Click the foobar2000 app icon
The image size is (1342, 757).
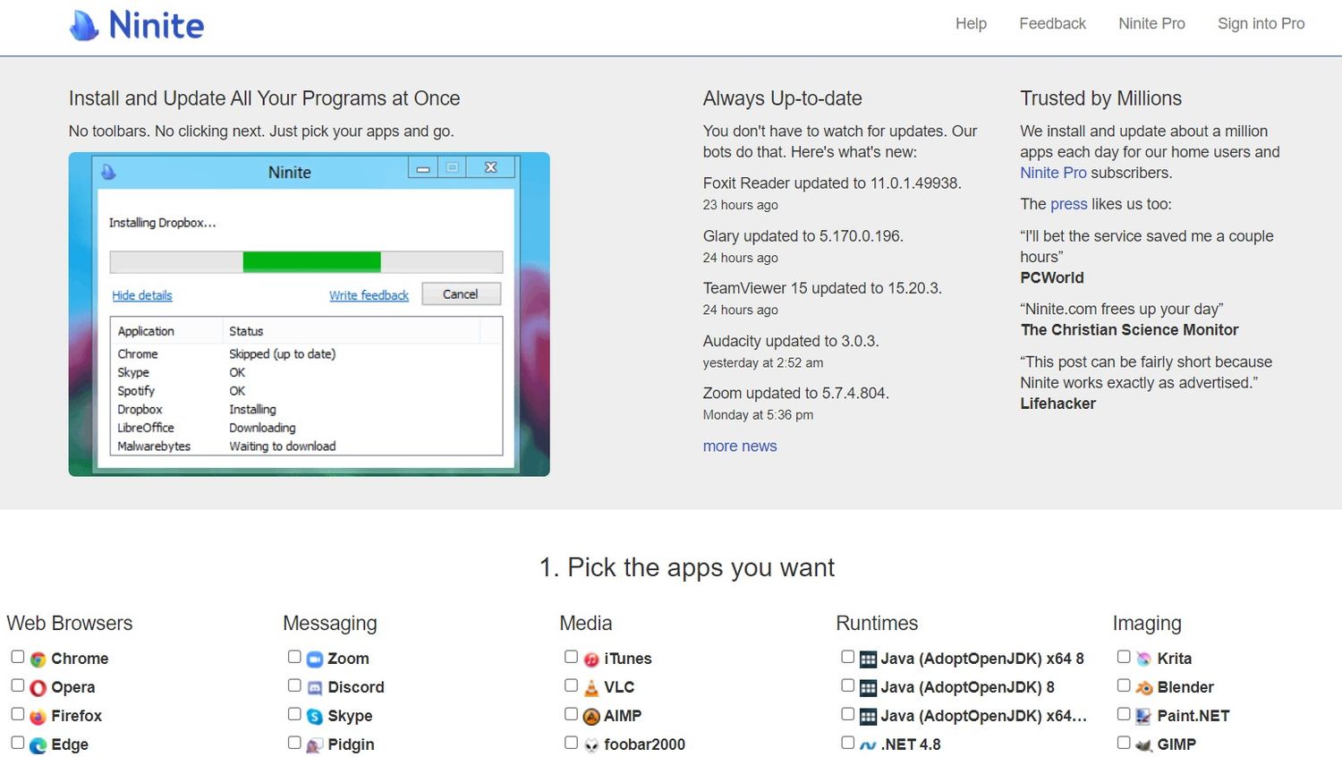coord(591,745)
